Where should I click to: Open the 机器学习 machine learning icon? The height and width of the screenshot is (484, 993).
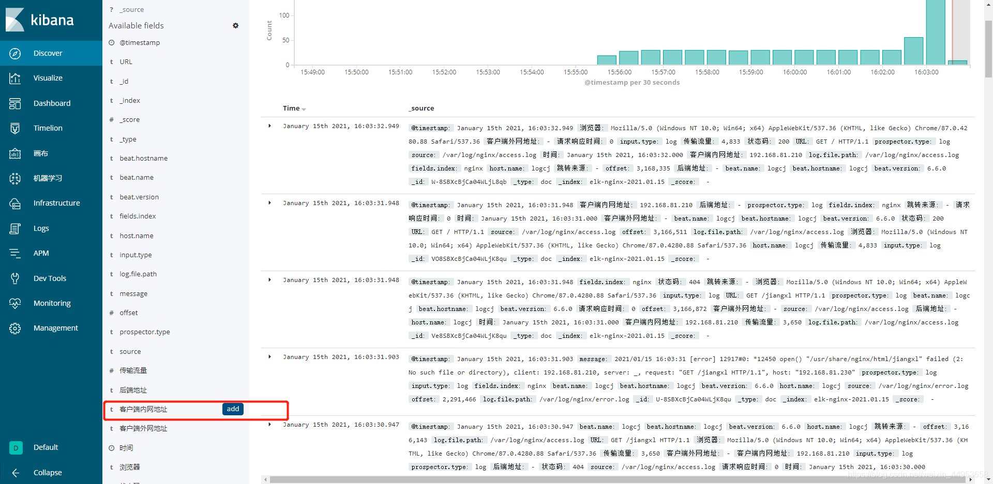tap(15, 178)
